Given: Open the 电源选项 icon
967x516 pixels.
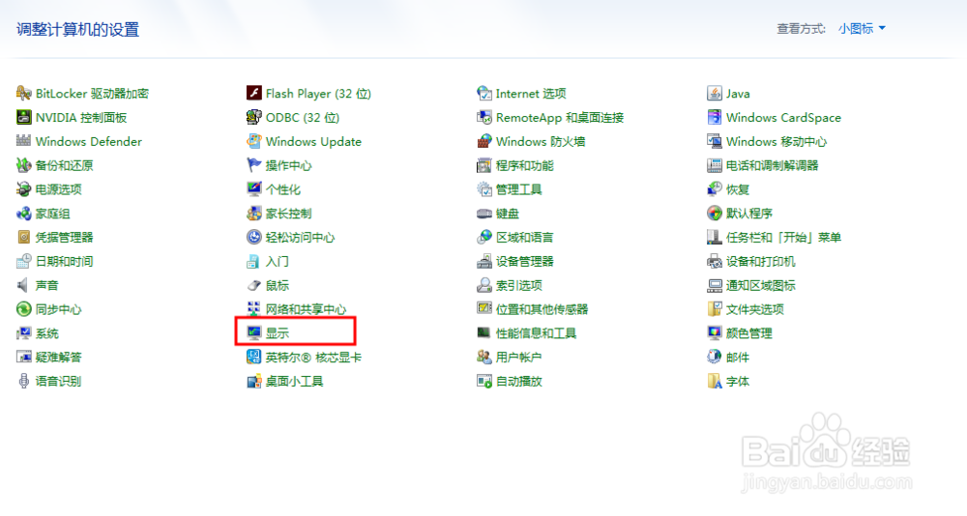Looking at the screenshot, I should point(23,189).
